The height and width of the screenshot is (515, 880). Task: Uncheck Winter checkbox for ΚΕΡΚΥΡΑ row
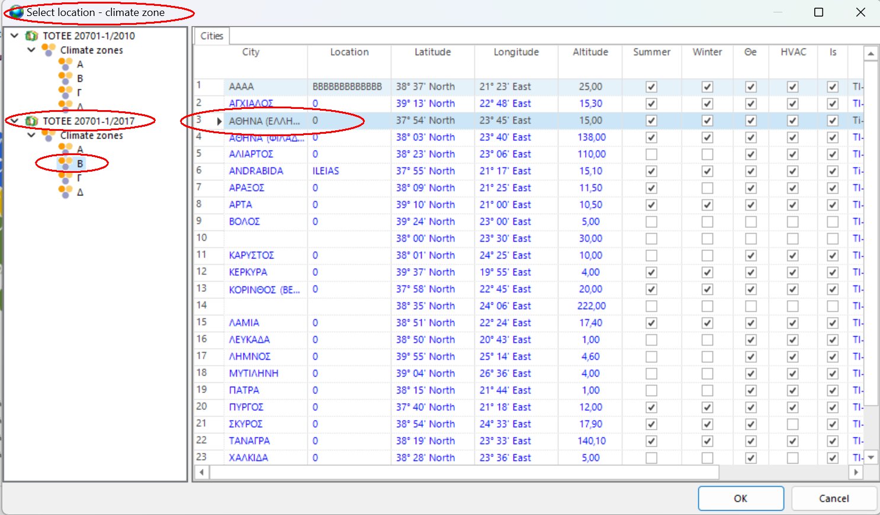tap(707, 272)
